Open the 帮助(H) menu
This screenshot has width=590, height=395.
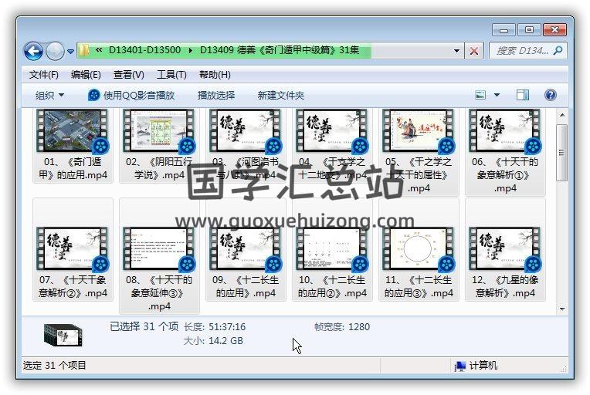[x=215, y=75]
